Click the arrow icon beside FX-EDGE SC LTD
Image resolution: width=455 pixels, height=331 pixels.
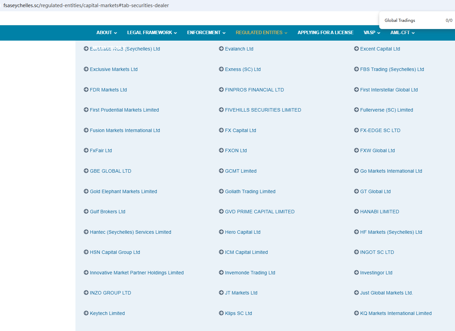(356, 130)
